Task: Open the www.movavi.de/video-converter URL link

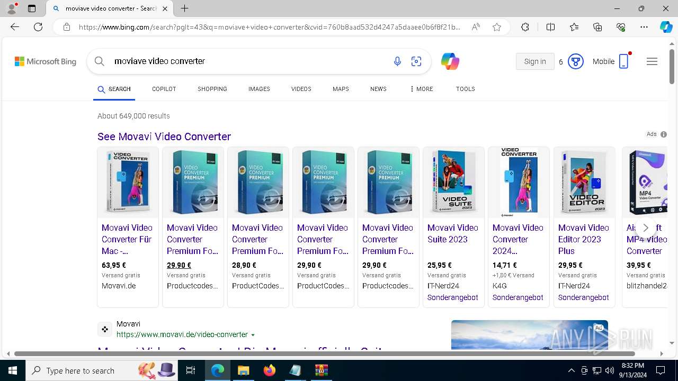Action: point(182,334)
